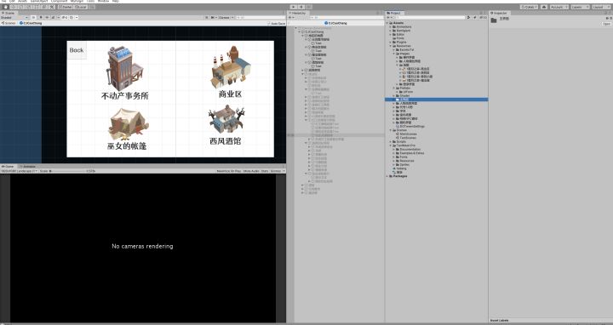Collapse the Assets folder arrow
Screen dimensions: 613x325
(x=388, y=23)
